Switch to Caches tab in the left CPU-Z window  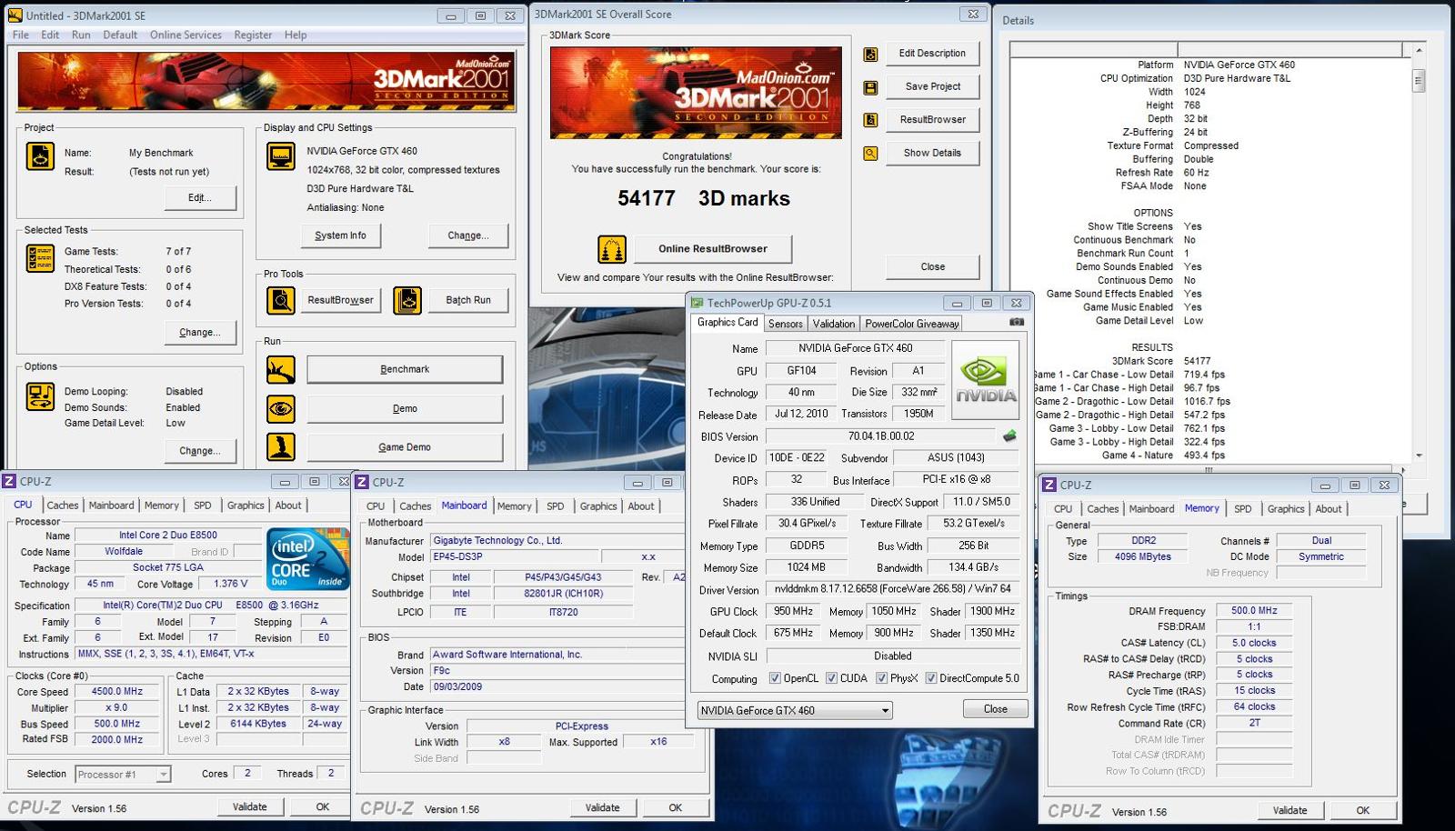pyautogui.click(x=63, y=506)
